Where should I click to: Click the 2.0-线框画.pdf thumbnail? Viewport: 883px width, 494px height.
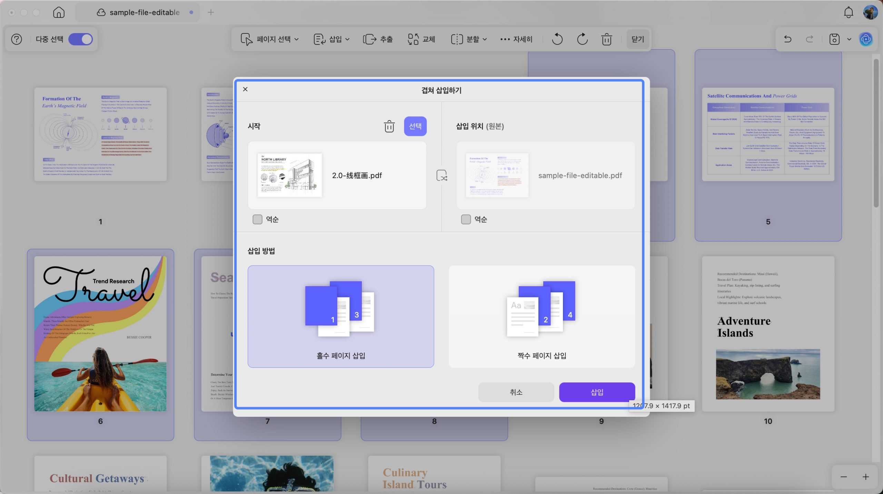290,175
